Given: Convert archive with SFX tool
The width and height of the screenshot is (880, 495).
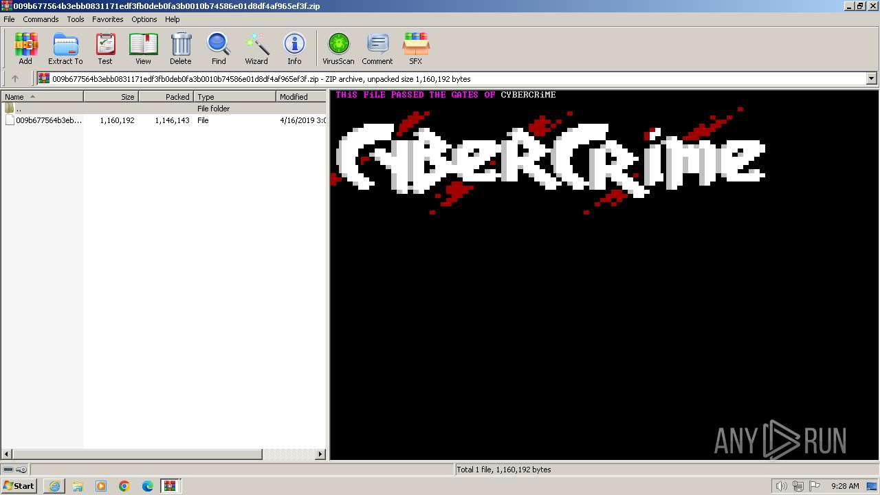Looking at the screenshot, I should pos(416,48).
